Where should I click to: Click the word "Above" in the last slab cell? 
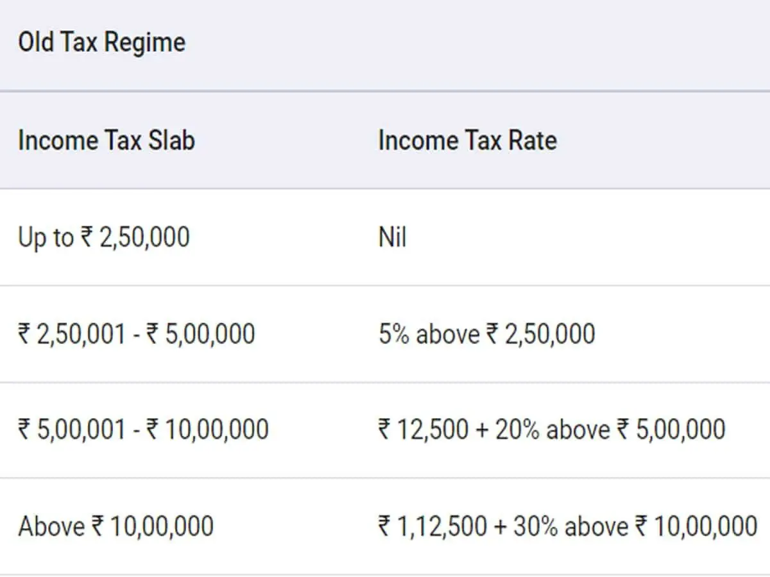(x=51, y=526)
